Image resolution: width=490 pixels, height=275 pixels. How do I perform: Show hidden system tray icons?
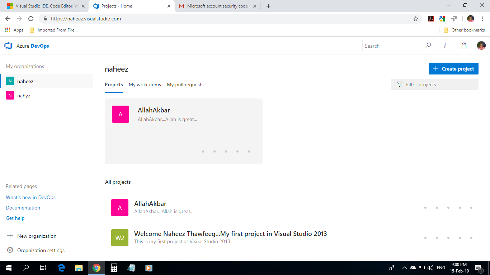click(x=404, y=268)
